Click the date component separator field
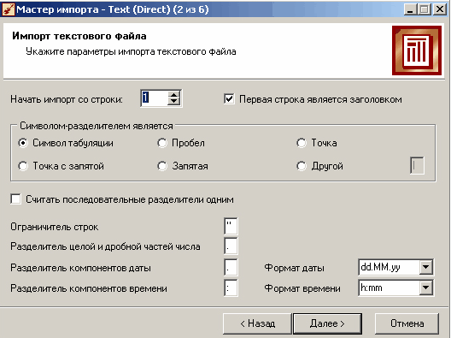This screenshot has height=338, width=451. 231,267
